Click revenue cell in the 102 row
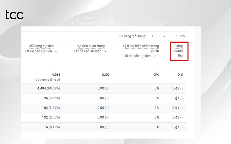Image resolution: width=231 pixels, height=144 pixels. (178, 118)
